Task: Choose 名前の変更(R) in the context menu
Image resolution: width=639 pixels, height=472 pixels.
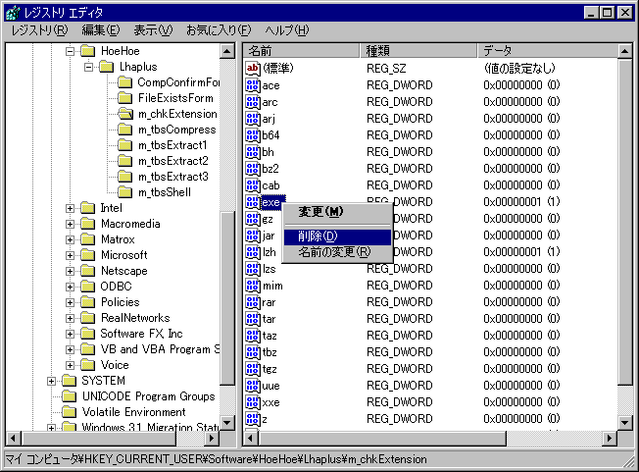Action: coord(334,252)
